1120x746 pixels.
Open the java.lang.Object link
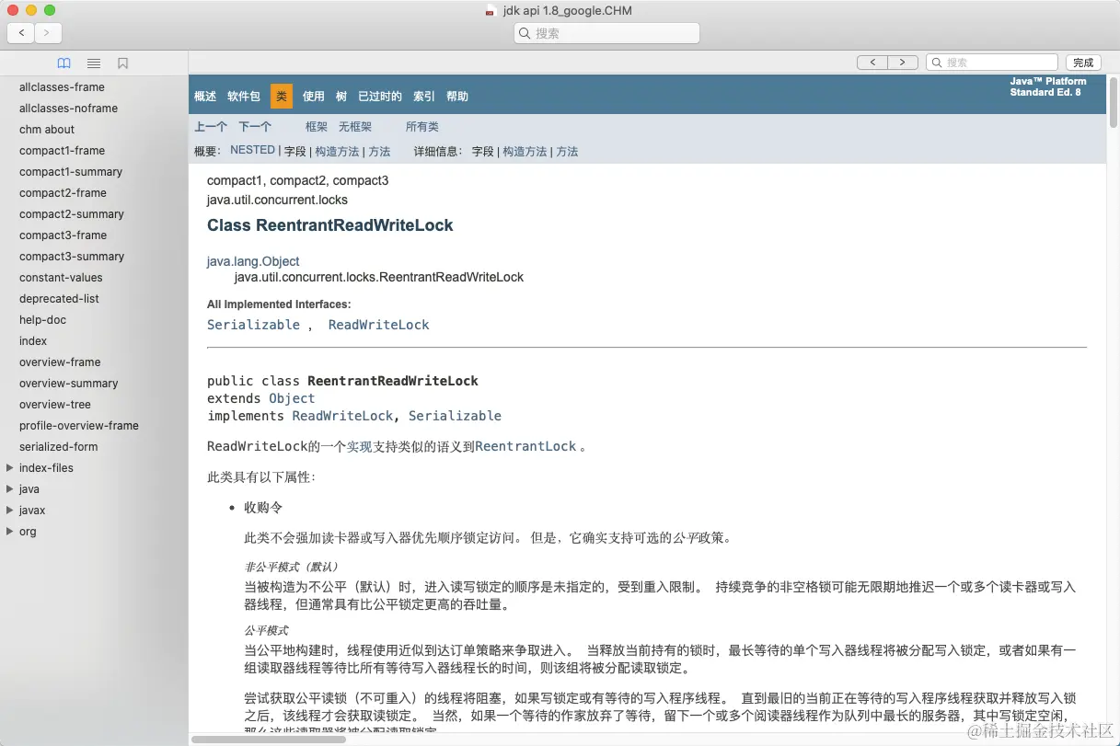[253, 261]
